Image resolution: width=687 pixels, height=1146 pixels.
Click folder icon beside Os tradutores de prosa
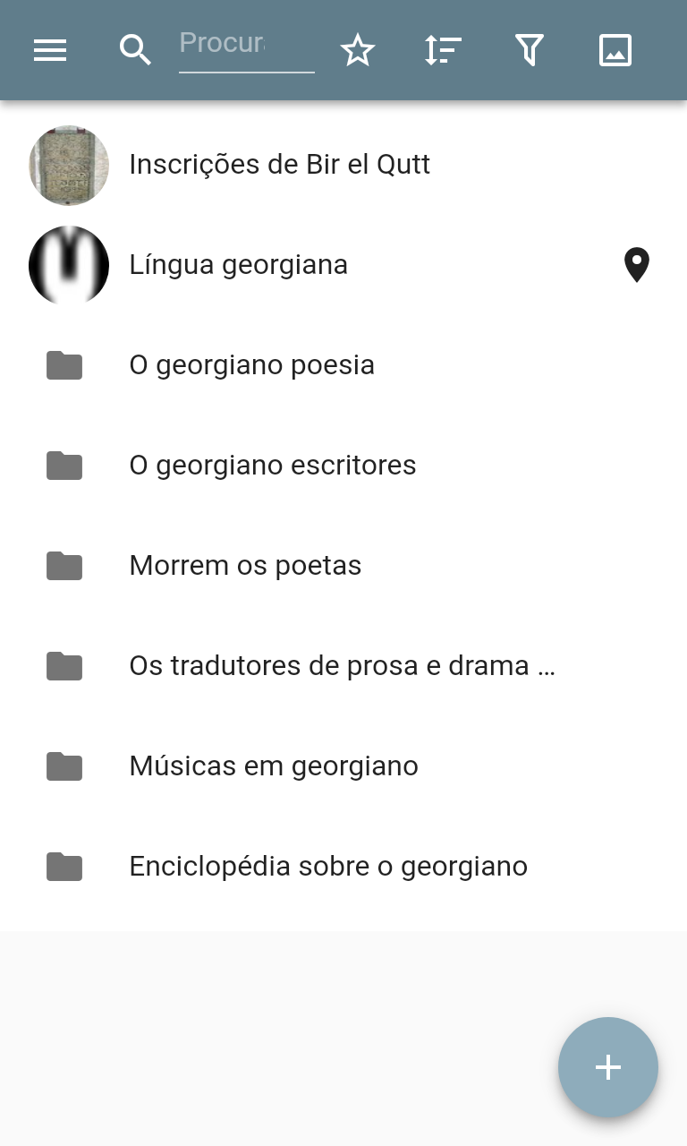(x=64, y=666)
